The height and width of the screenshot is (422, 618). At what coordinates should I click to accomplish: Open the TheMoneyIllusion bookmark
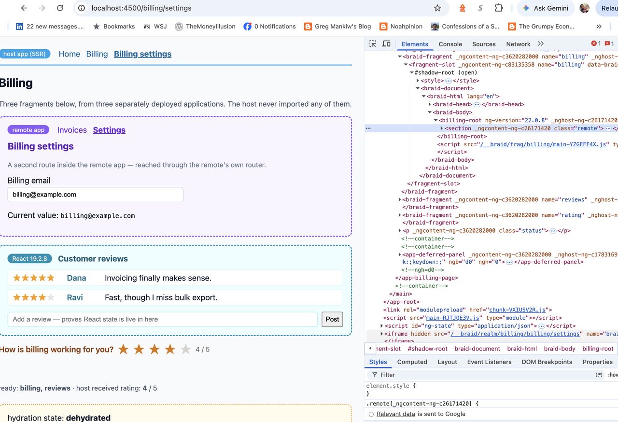pyautogui.click(x=205, y=27)
